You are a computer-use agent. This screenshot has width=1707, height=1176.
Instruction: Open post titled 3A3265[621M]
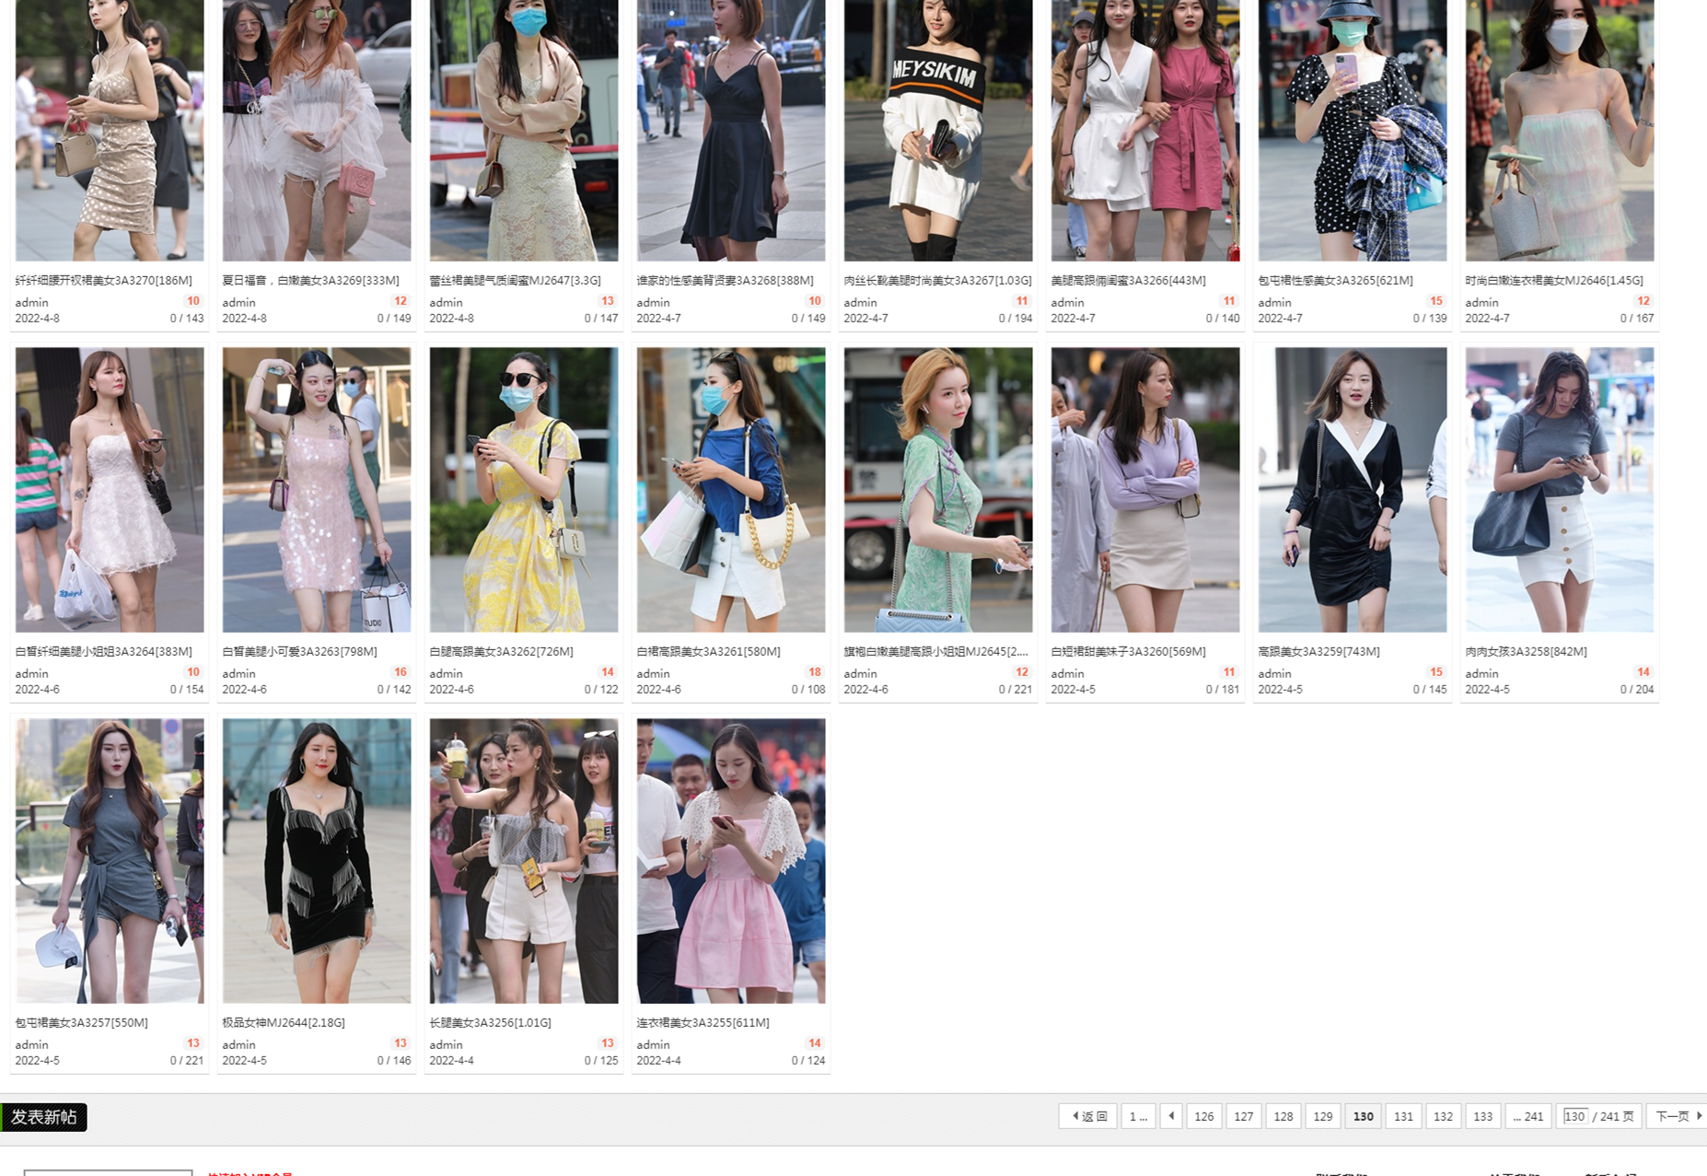click(1335, 280)
